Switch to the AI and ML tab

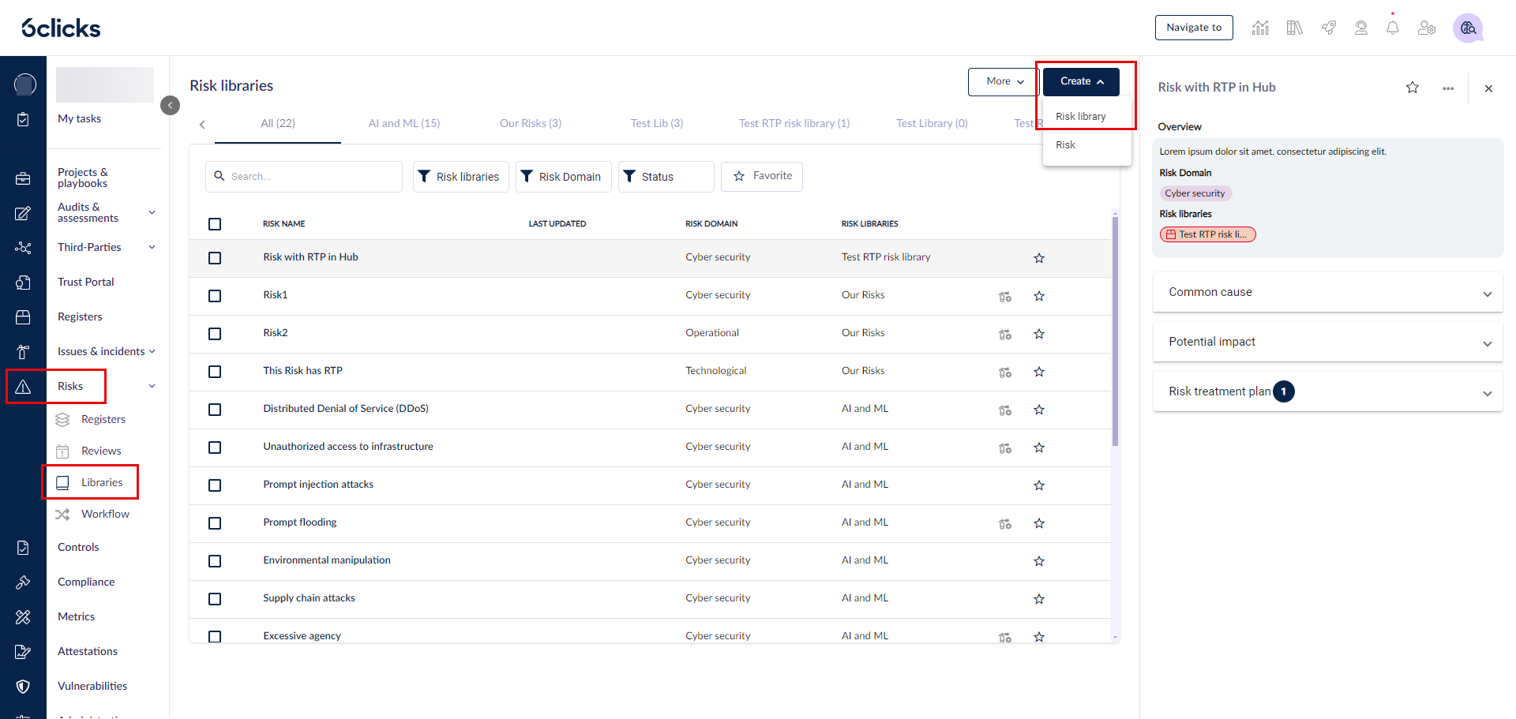click(403, 123)
